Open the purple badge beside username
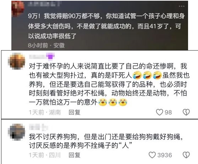Image resolution: width=198 pixels, height=164 pixels. pos(50,56)
